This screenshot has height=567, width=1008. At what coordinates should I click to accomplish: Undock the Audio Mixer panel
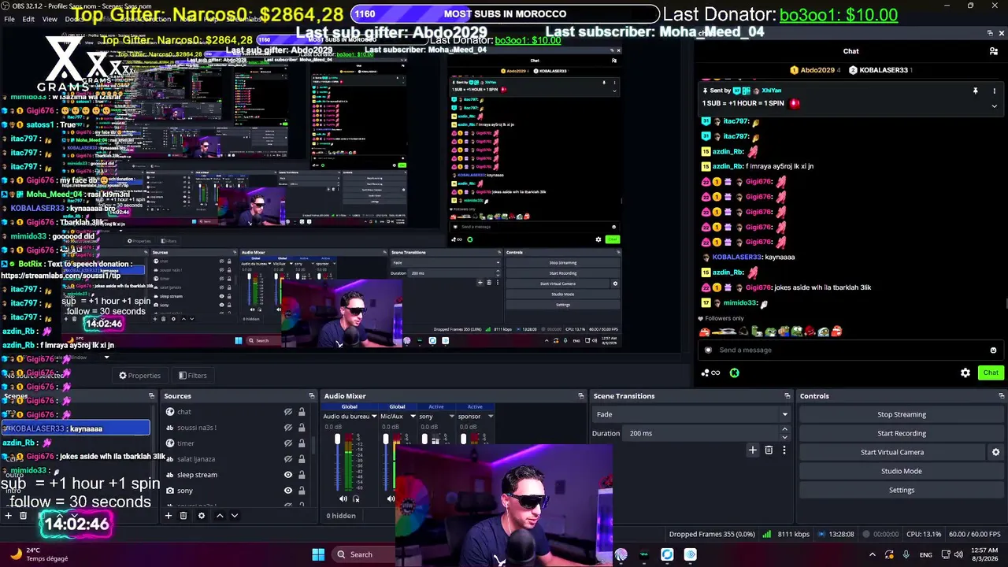coord(581,396)
